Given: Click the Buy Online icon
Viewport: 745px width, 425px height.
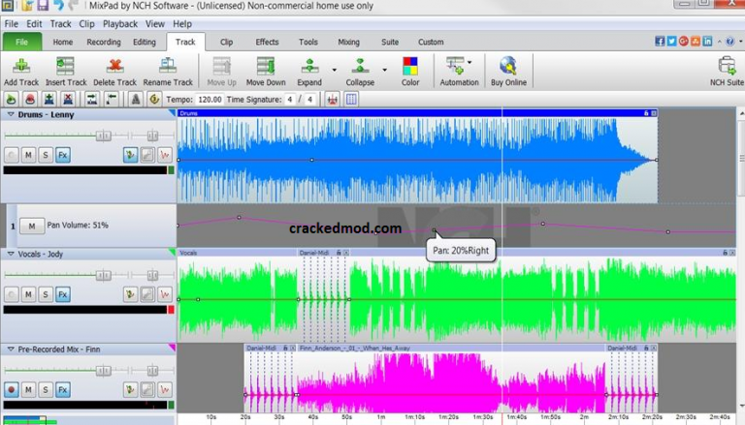Looking at the screenshot, I should coord(508,66).
